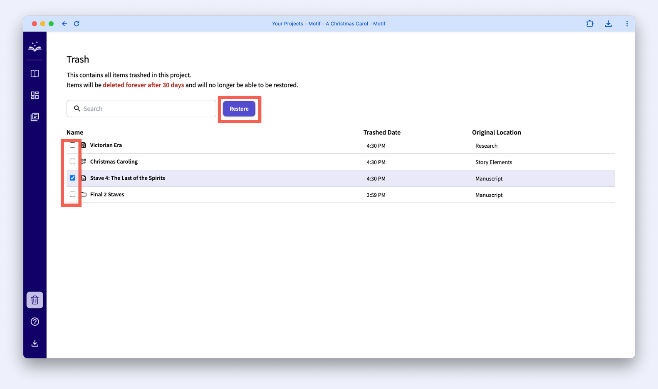Open the research notes icon in sidebar
The image size is (658, 389).
tap(35, 117)
